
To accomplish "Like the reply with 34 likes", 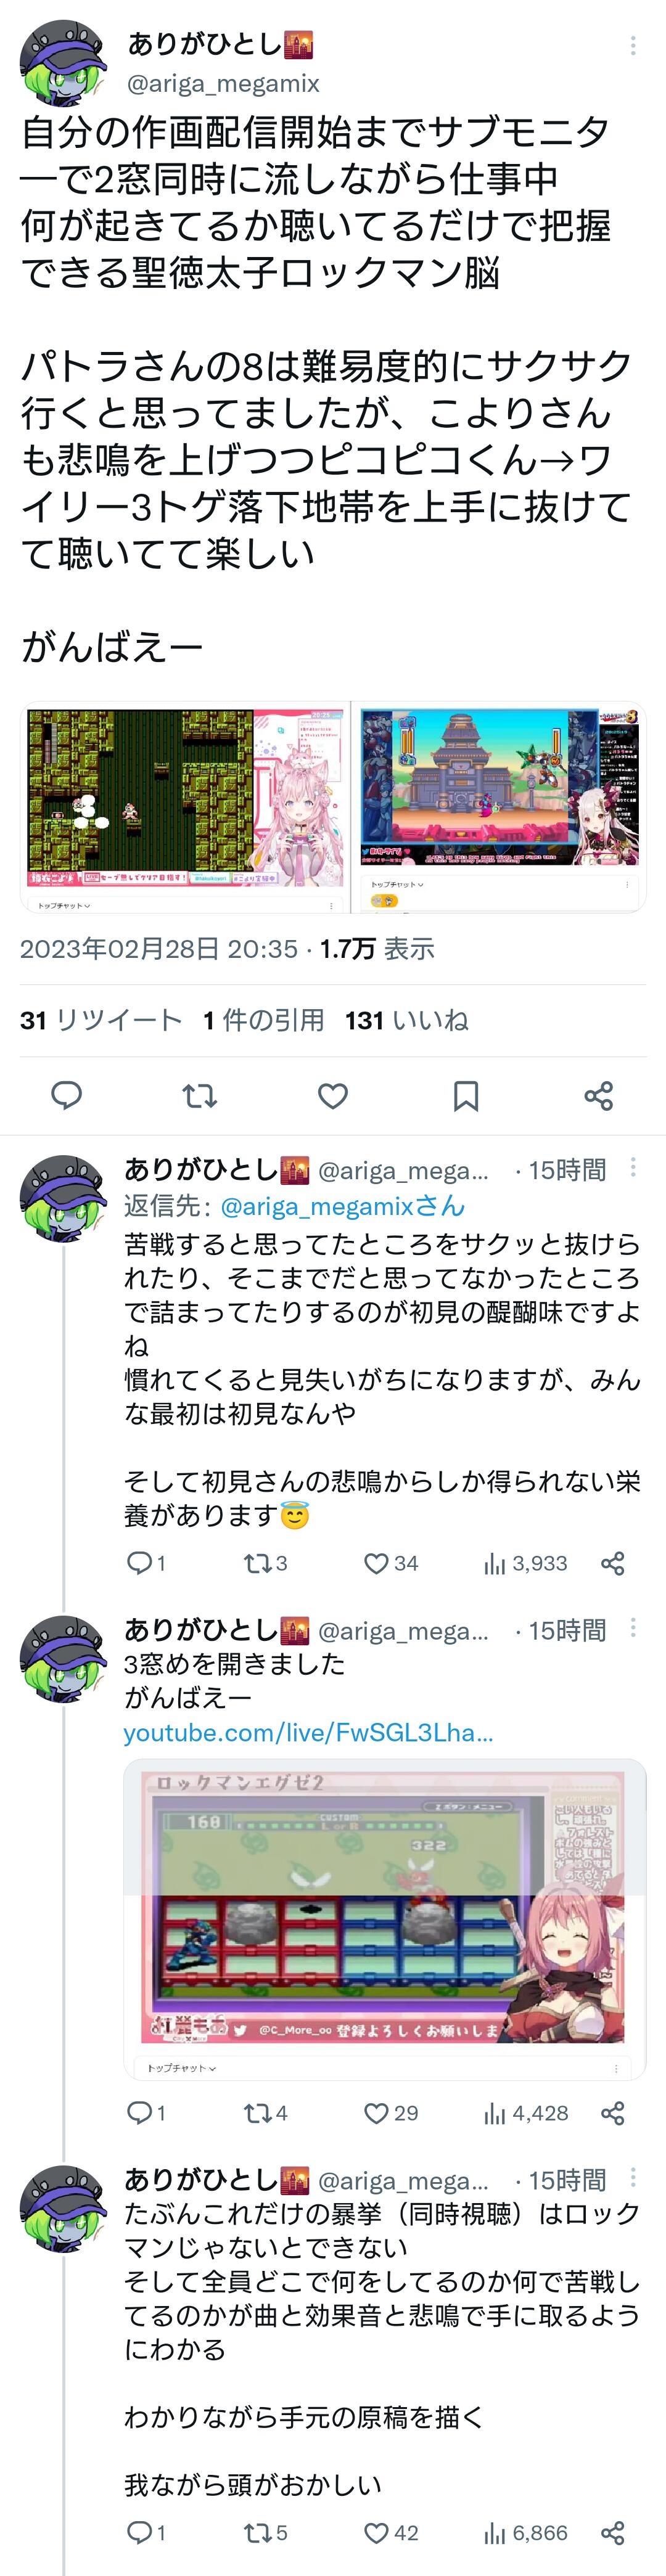I will pos(376,1563).
